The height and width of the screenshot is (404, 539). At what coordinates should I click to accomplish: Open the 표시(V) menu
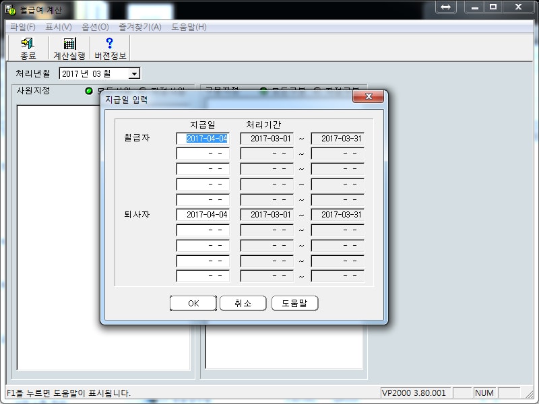(x=58, y=27)
